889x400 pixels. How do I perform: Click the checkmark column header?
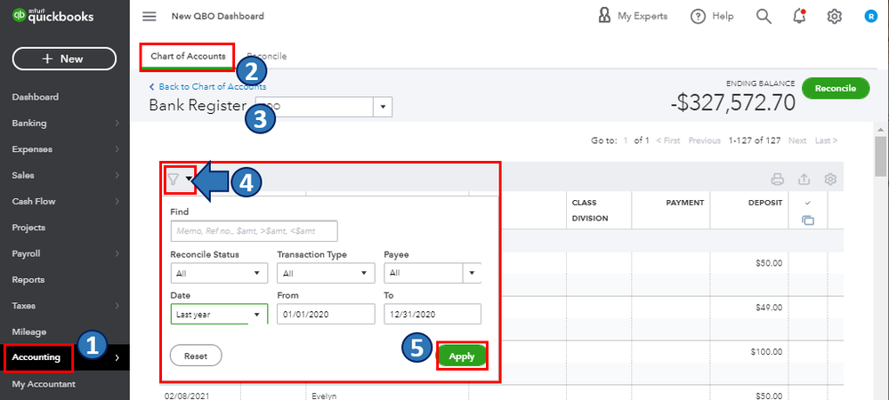808,203
